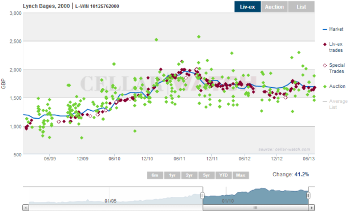349x214 pixels.
Task: Toggle the Market series in legend
Action: 333,29
